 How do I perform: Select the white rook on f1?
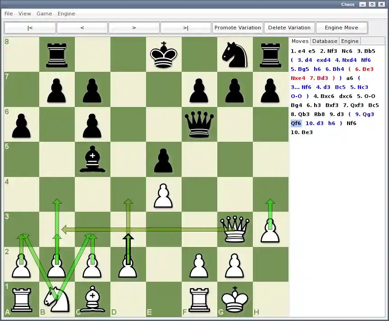tap(199, 298)
